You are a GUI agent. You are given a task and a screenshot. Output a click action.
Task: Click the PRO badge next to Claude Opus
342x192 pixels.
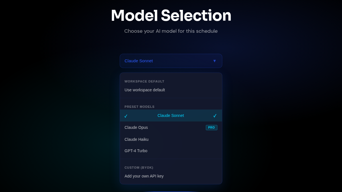(x=211, y=127)
